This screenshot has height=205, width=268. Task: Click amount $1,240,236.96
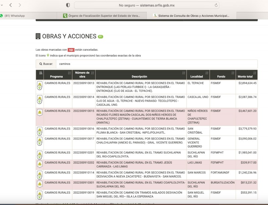click(x=248, y=172)
